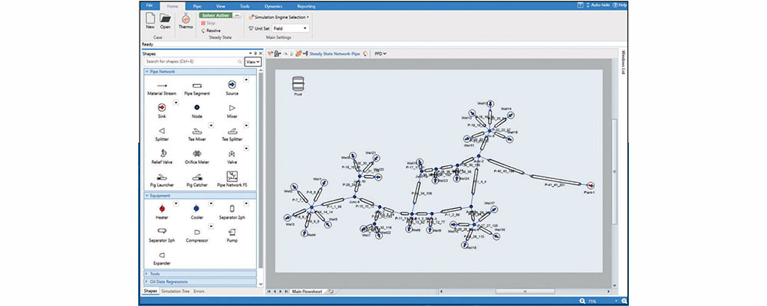Open the Shapes View dropdown
The height and width of the screenshot is (306, 767).
pyautogui.click(x=253, y=62)
